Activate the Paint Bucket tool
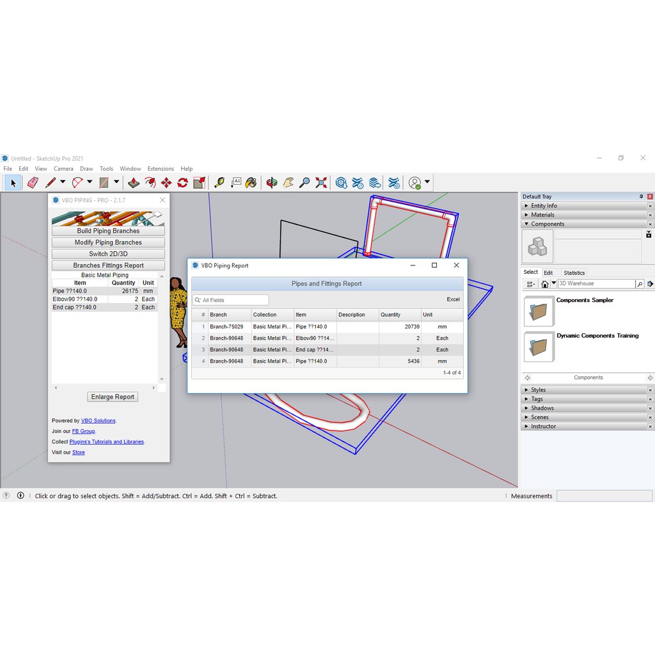Viewport: 655px width, 655px height. [x=251, y=183]
